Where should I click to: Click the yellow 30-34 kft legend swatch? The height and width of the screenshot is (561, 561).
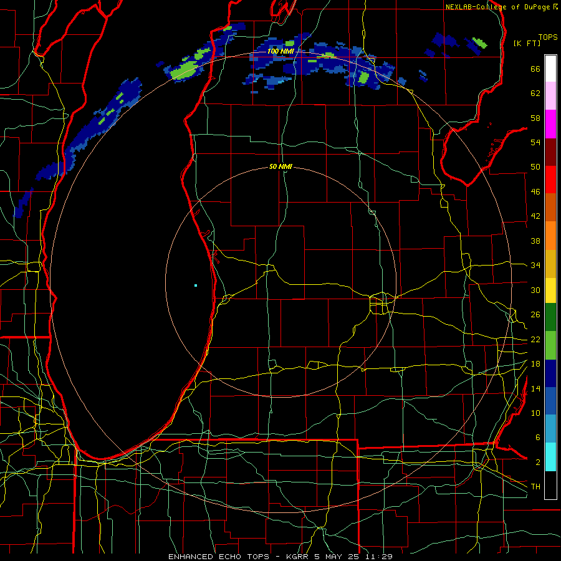pos(550,290)
